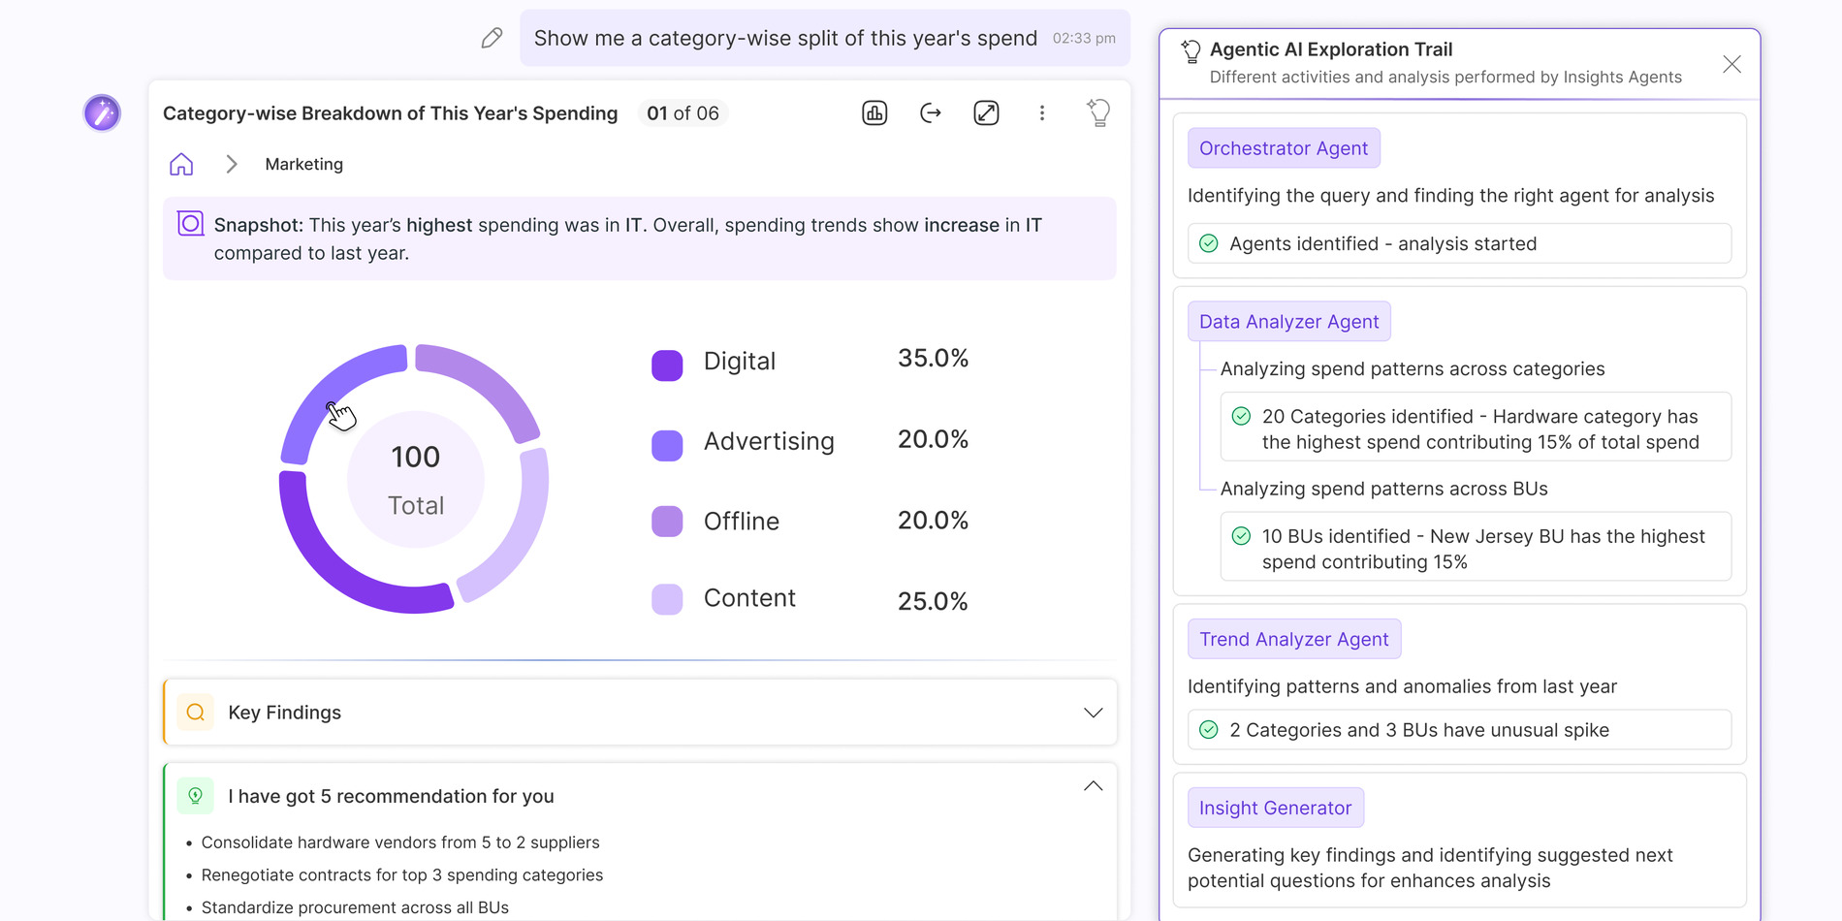Click the green check beside 10 BUs identified
The height and width of the screenshot is (921, 1842).
[1241, 536]
